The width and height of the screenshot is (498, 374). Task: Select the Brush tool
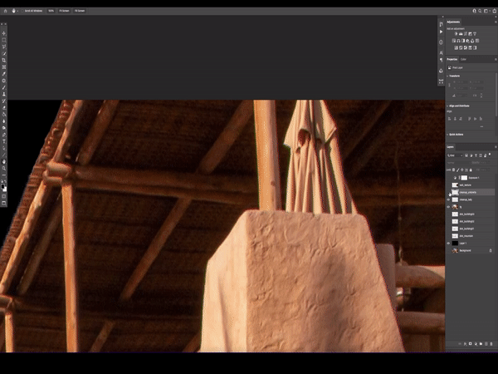(4, 87)
